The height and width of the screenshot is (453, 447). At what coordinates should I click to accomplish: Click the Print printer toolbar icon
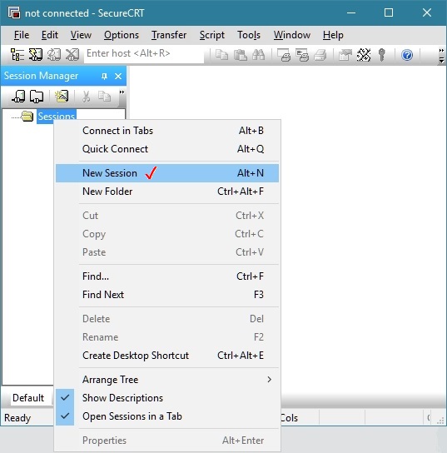[x=320, y=55]
